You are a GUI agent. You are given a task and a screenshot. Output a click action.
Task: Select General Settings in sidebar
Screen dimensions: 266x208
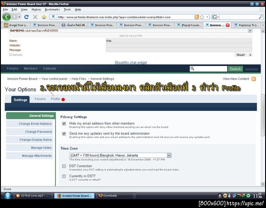click(31, 116)
